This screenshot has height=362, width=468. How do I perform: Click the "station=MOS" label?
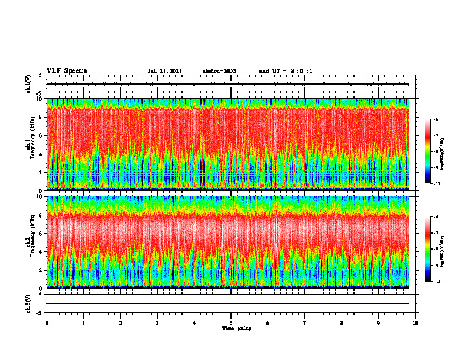click(220, 71)
